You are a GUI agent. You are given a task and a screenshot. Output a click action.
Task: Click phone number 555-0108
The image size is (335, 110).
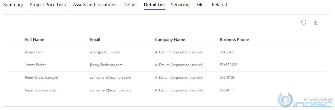(x=227, y=78)
